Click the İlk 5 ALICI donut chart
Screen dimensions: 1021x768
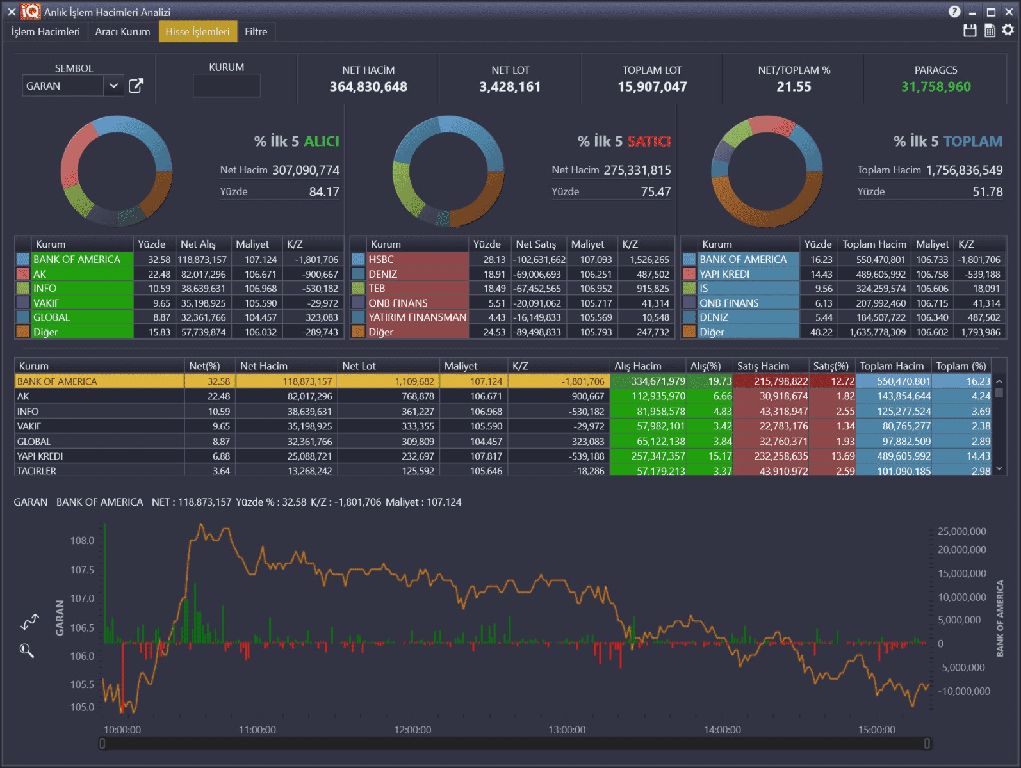coord(117,171)
